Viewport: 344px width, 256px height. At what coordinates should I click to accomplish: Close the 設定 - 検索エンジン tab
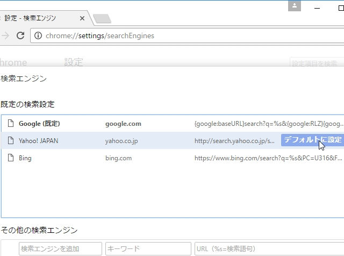coord(82,18)
